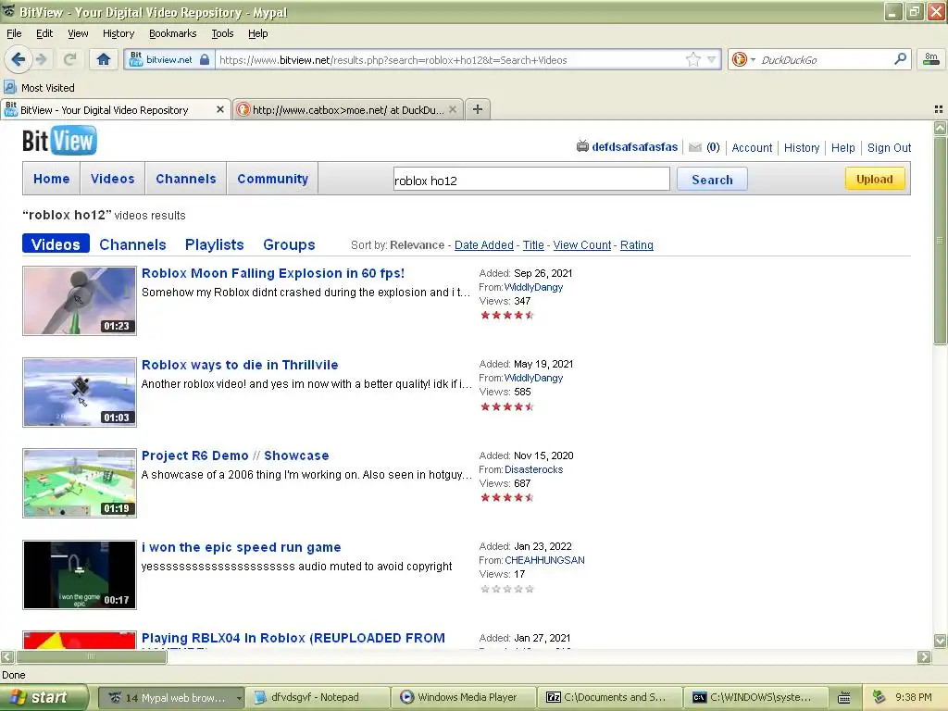The width and height of the screenshot is (948, 711).
Task: Select the Playlists results filter
Action: [x=214, y=244]
